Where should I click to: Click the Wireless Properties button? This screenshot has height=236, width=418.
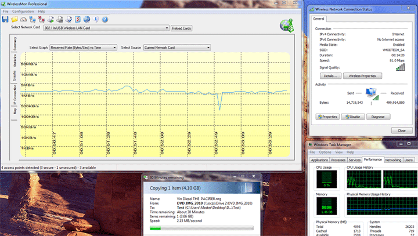362,76
